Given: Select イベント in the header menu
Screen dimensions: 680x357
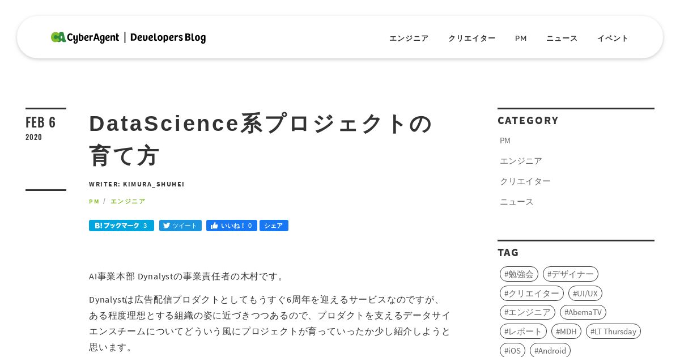Looking at the screenshot, I should tap(613, 38).
